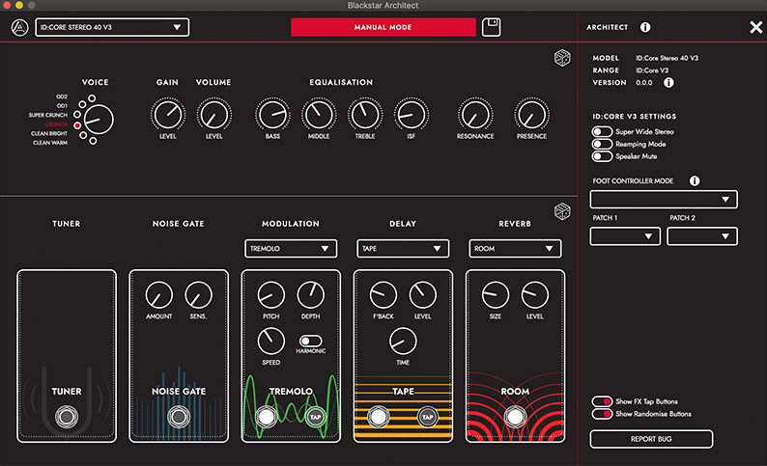Open the Modulation type Tremolo dropdown
The image size is (767, 466).
pos(291,249)
